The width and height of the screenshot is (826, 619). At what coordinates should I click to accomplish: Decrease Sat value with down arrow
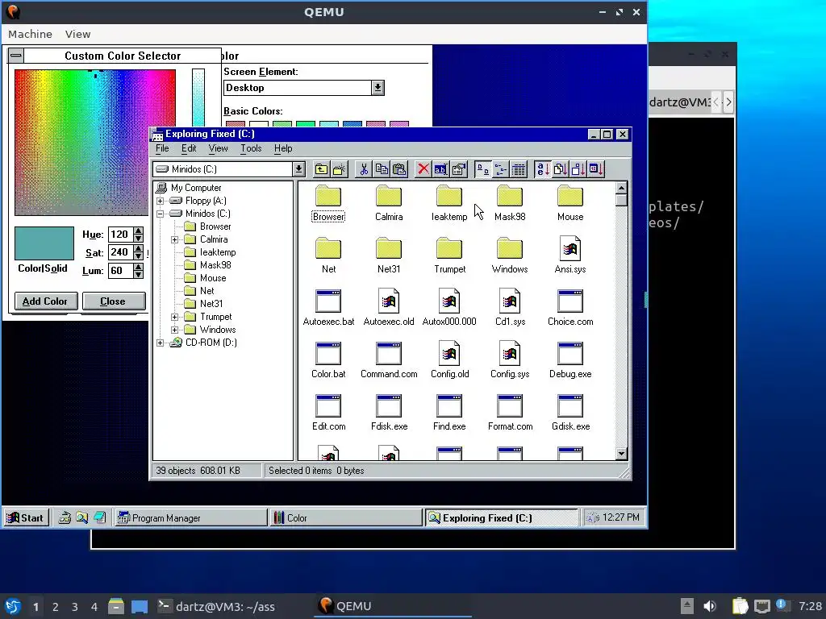click(138, 256)
